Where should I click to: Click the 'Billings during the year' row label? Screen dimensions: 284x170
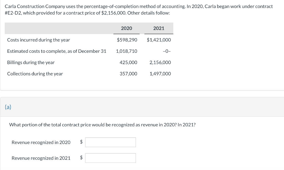pos(31,62)
